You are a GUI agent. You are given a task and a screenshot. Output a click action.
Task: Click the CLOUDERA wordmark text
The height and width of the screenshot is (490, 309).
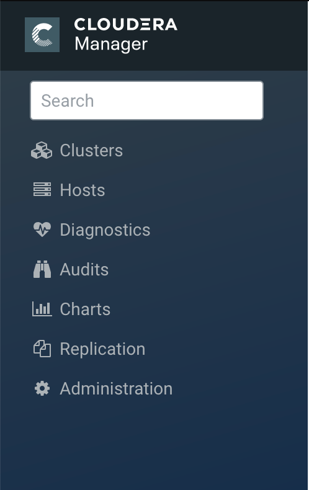[x=126, y=24]
